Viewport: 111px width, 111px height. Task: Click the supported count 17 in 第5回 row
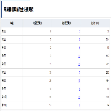50,56
